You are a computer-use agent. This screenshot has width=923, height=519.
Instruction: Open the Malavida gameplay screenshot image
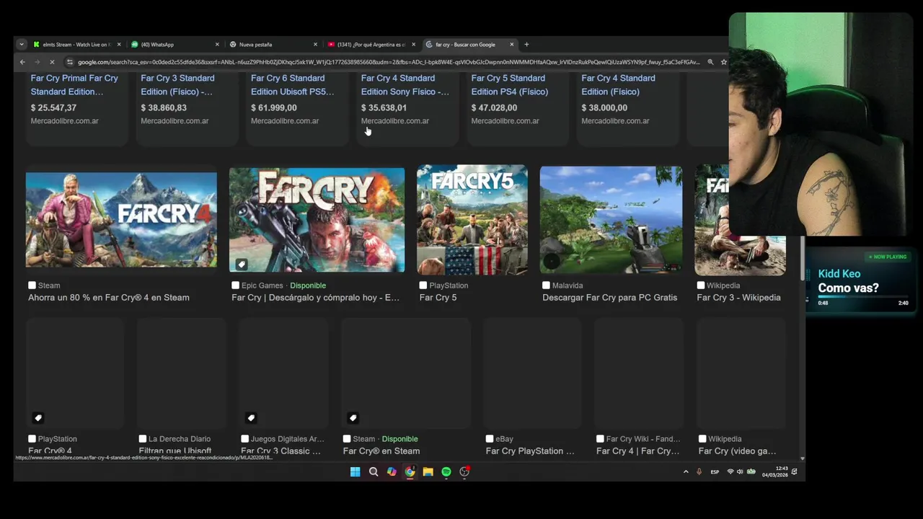click(x=611, y=220)
